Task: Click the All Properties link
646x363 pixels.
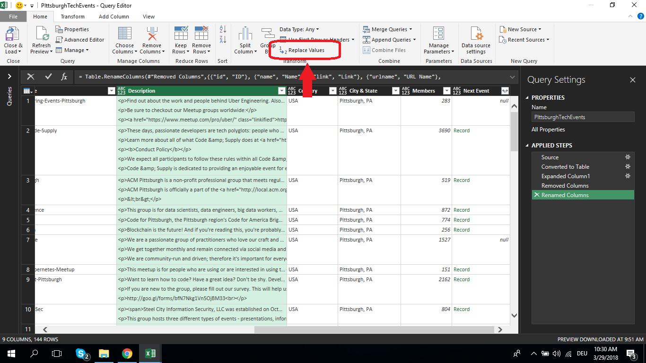Action: (x=548, y=130)
